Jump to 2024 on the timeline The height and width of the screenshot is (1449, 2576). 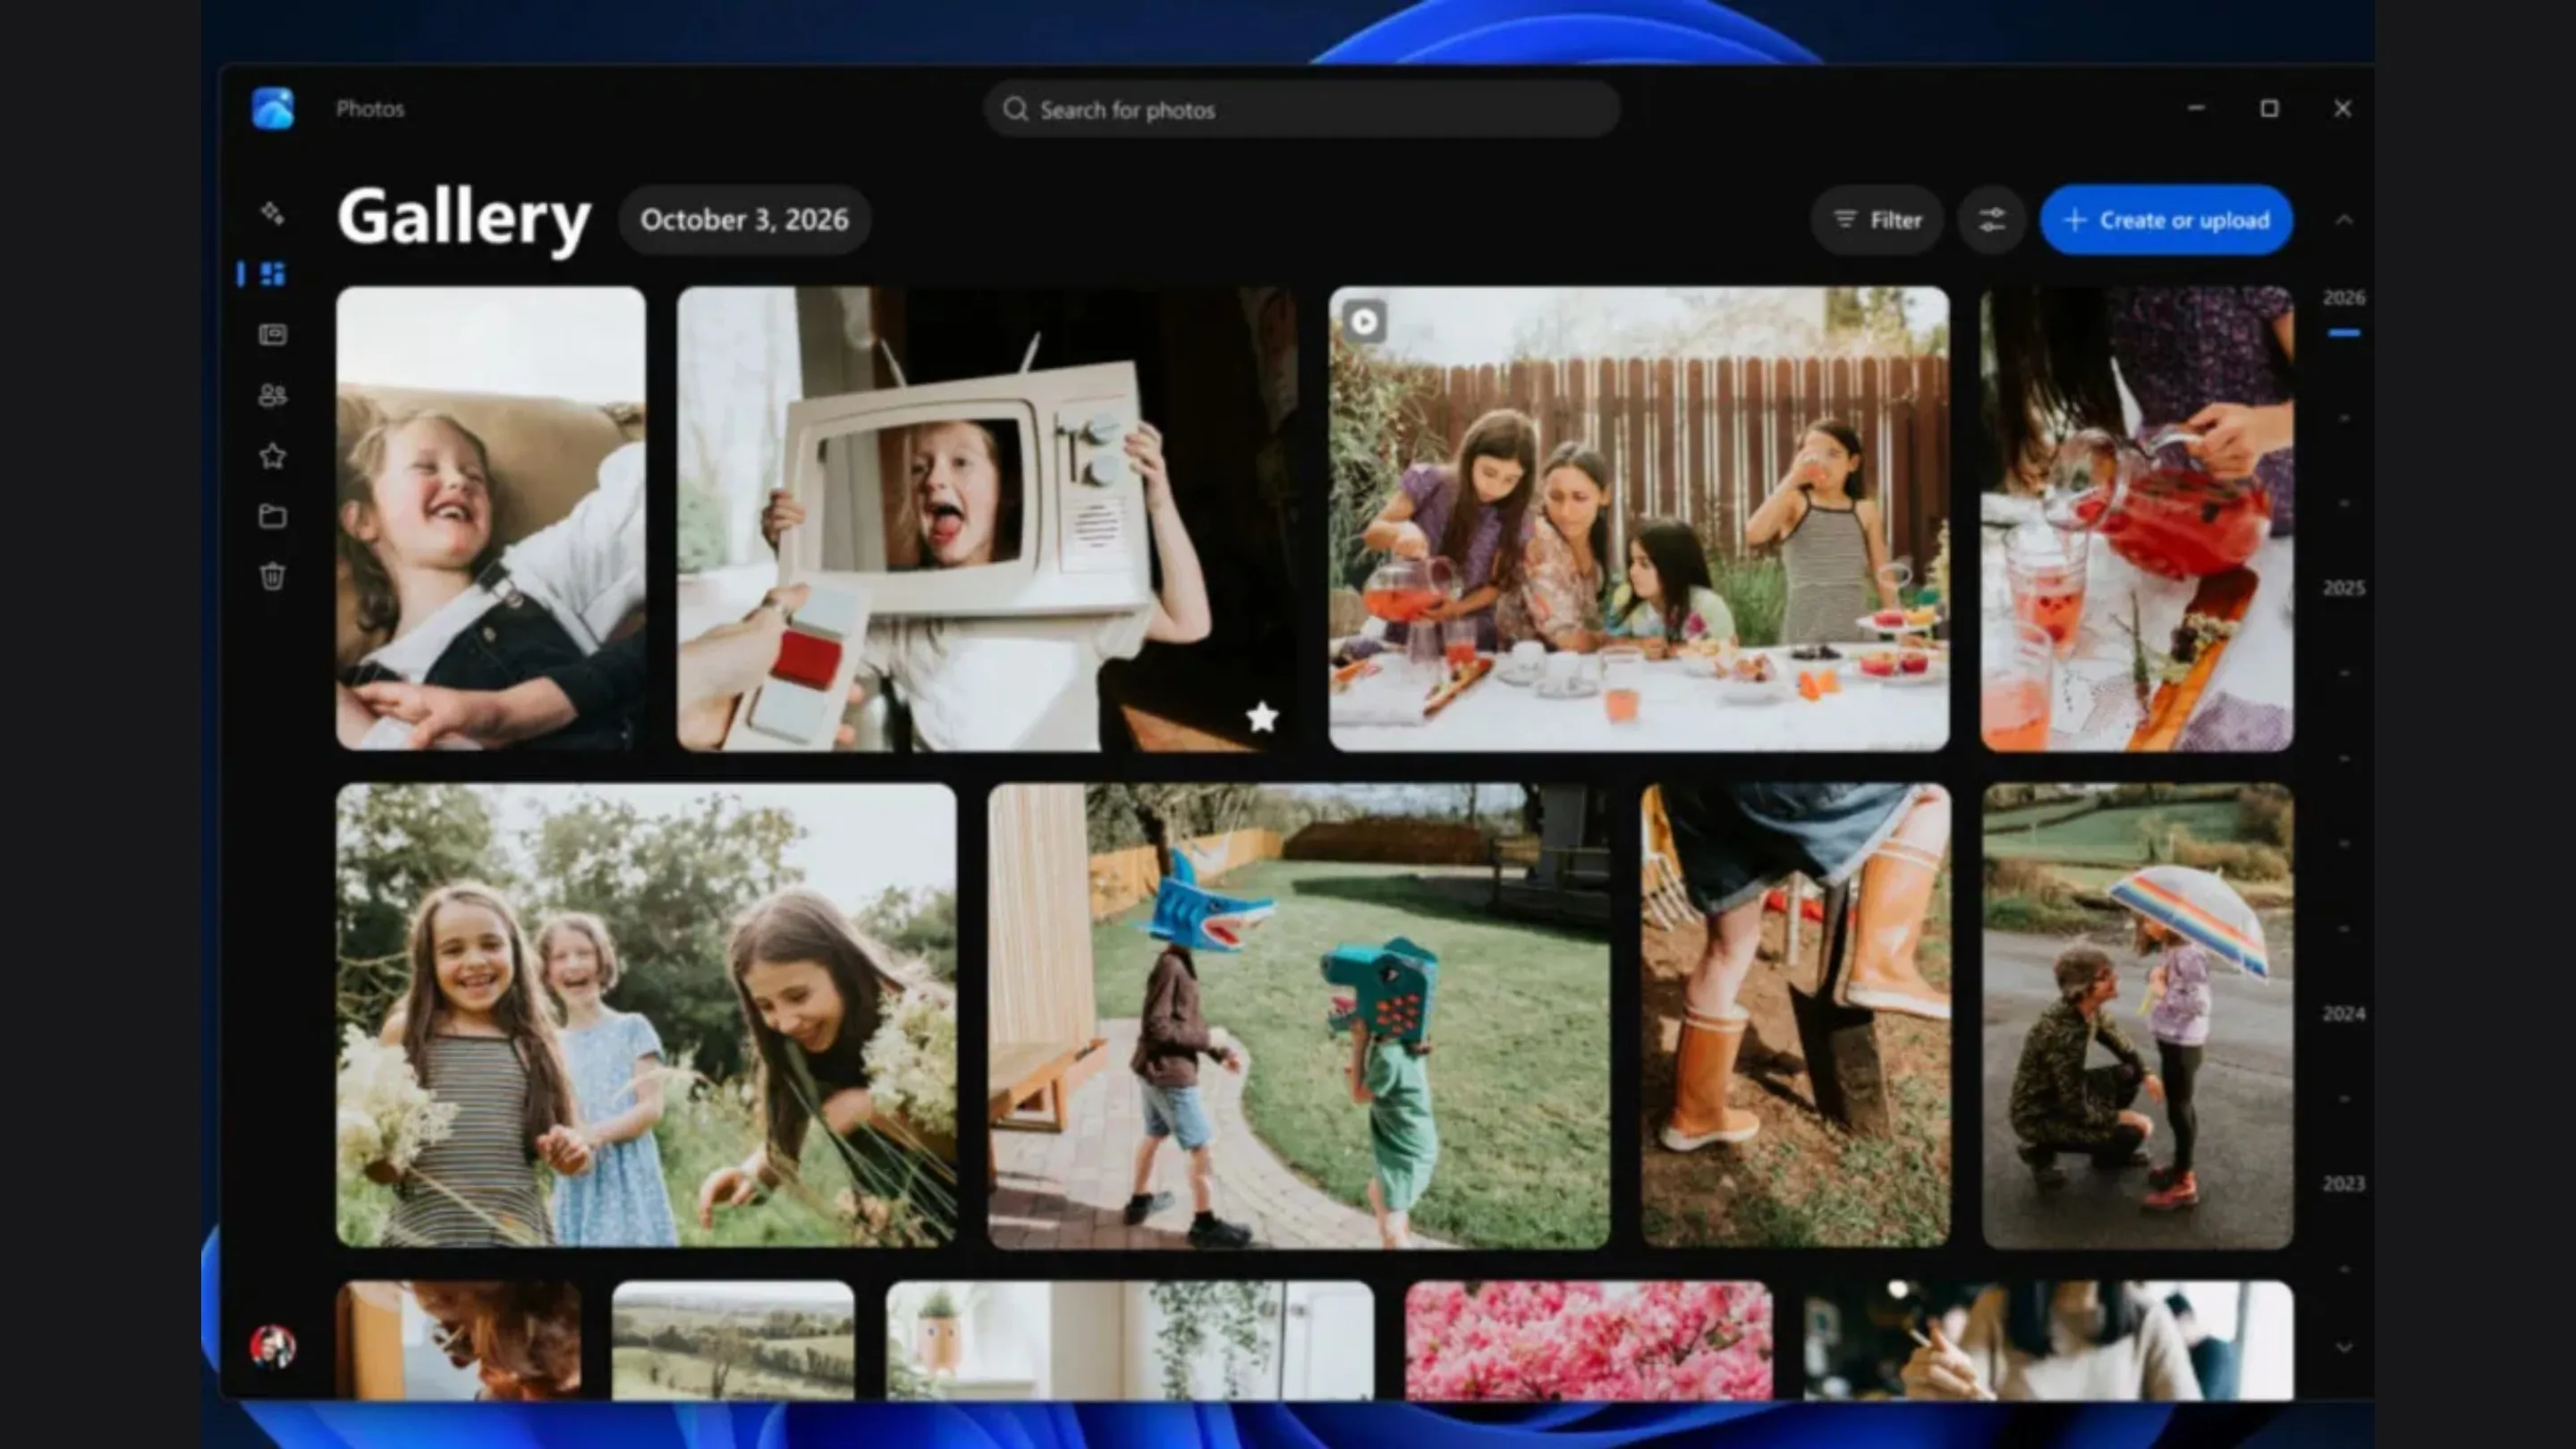pyautogui.click(x=2344, y=1014)
